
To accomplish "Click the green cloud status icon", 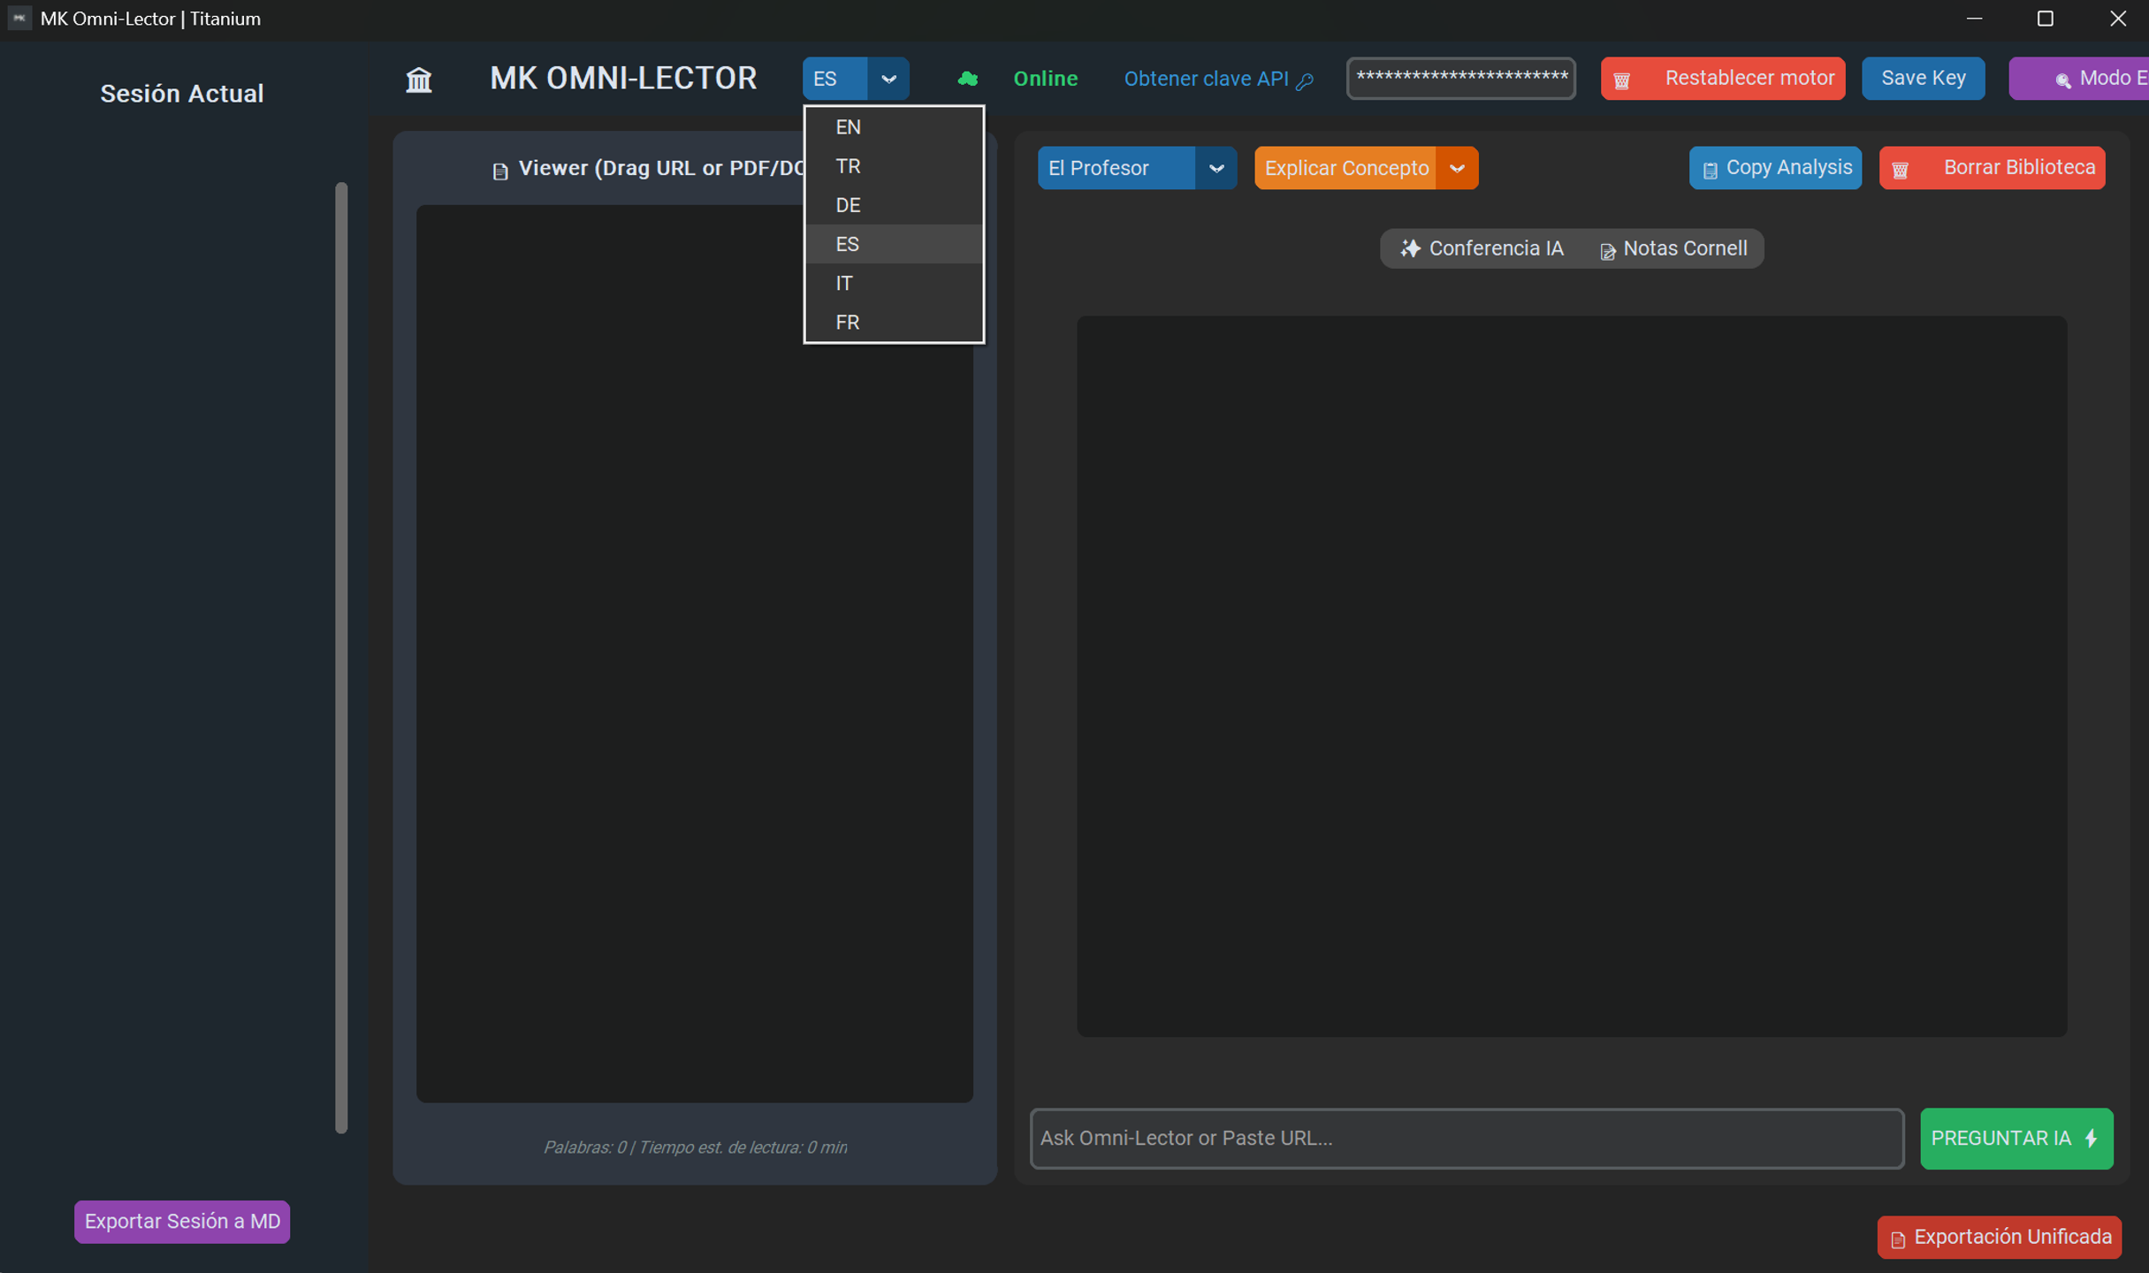I will [967, 79].
